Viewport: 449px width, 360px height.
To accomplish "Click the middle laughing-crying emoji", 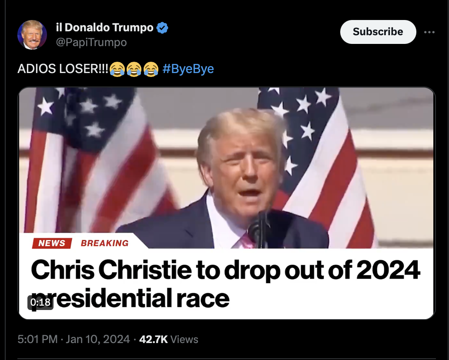I will point(134,69).
